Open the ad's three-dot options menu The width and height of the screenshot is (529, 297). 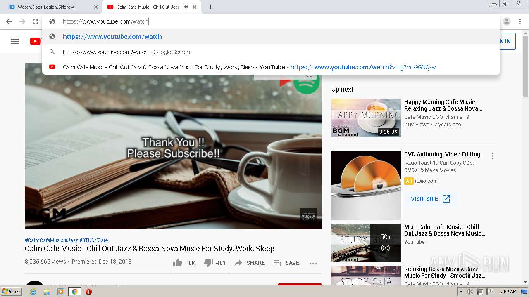(x=492, y=156)
